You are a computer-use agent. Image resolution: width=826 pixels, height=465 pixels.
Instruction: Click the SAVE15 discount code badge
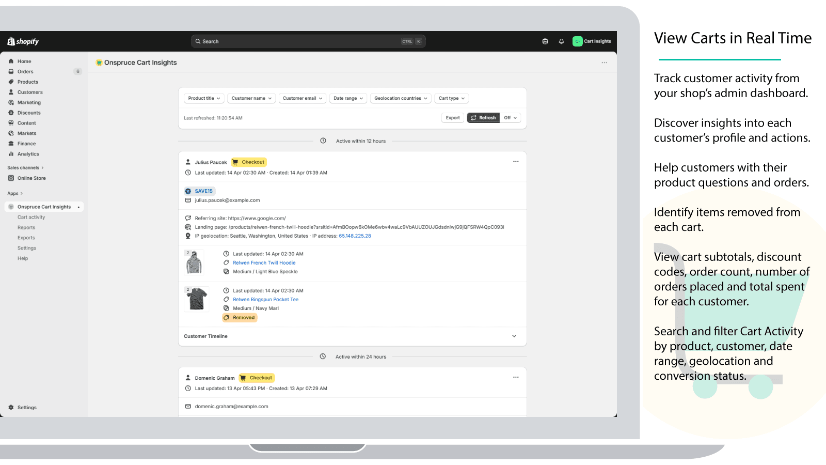[199, 191]
